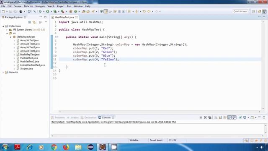Click code line 7 HashMap declaration
268x151 pixels.
(x=130, y=44)
